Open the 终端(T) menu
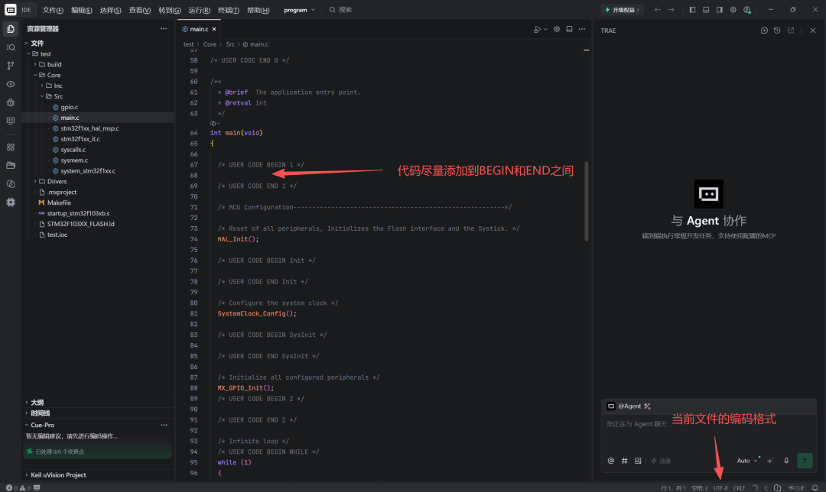826x492 pixels. pyautogui.click(x=229, y=10)
